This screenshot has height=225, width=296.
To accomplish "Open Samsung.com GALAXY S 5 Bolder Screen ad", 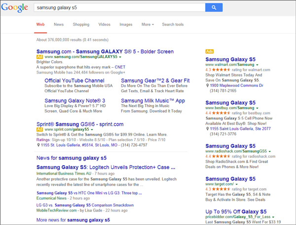I will tap(105, 51).
